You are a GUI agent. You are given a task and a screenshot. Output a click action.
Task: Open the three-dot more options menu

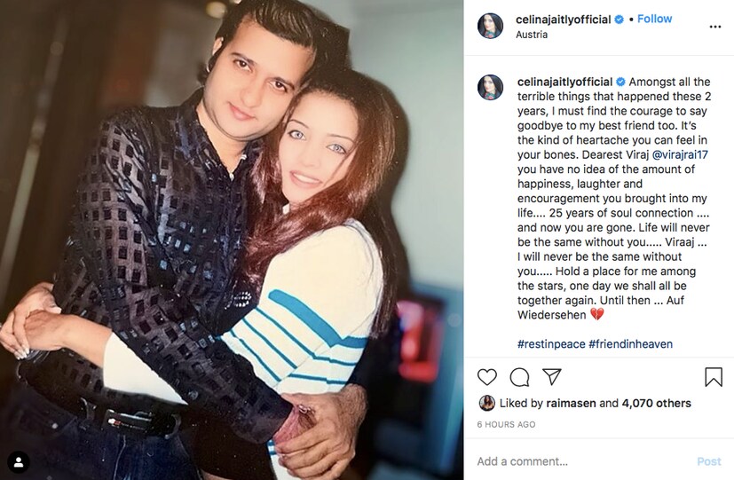coord(714,27)
